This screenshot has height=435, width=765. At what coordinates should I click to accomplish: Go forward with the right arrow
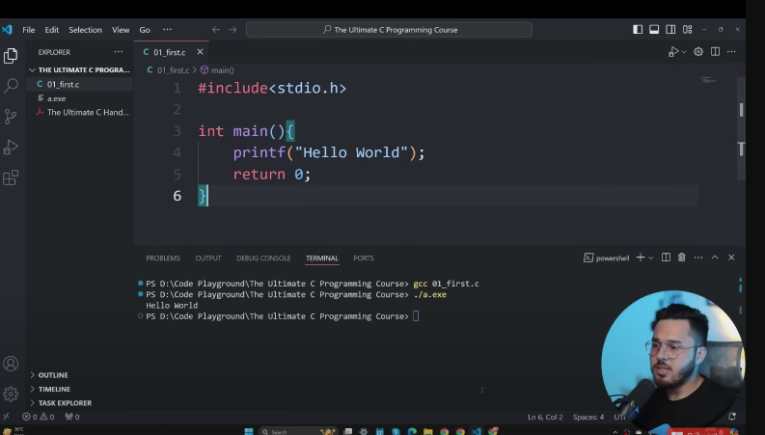click(232, 30)
